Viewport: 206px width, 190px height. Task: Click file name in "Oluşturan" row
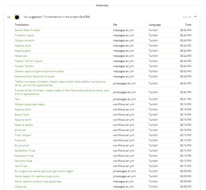click(x=123, y=187)
